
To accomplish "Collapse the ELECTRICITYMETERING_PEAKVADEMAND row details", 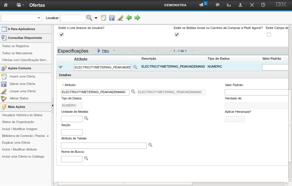I will (x=60, y=67).
